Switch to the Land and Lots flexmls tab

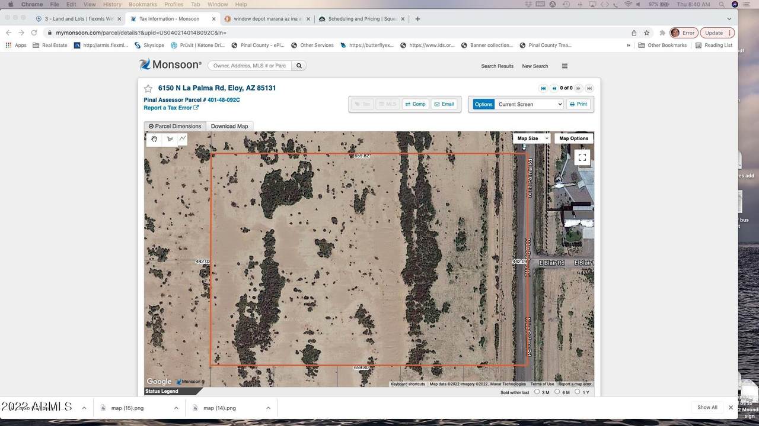pyautogui.click(x=79, y=19)
